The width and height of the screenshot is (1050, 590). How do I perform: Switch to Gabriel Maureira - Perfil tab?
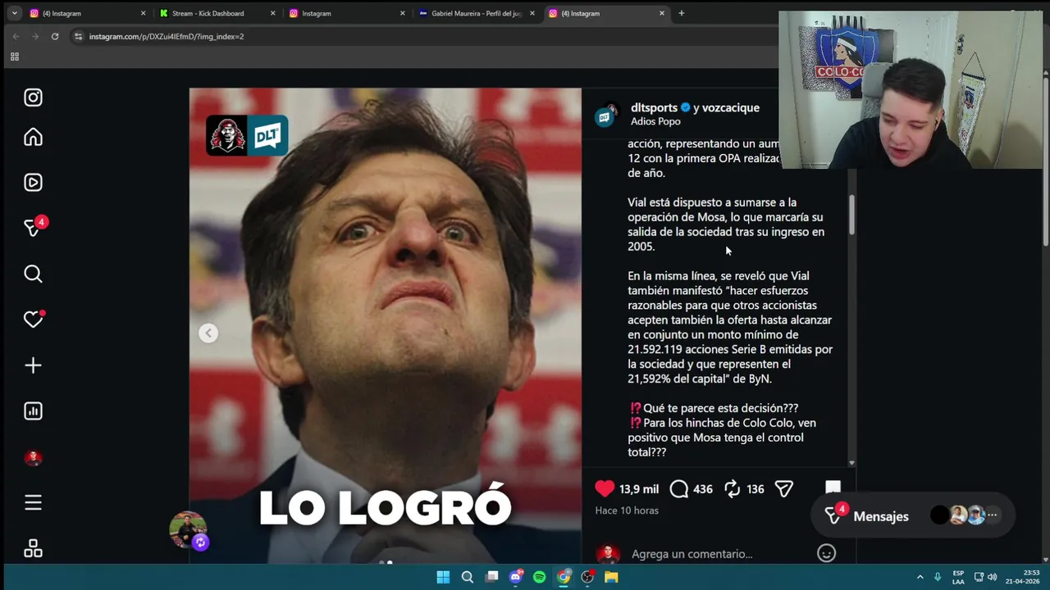click(476, 13)
